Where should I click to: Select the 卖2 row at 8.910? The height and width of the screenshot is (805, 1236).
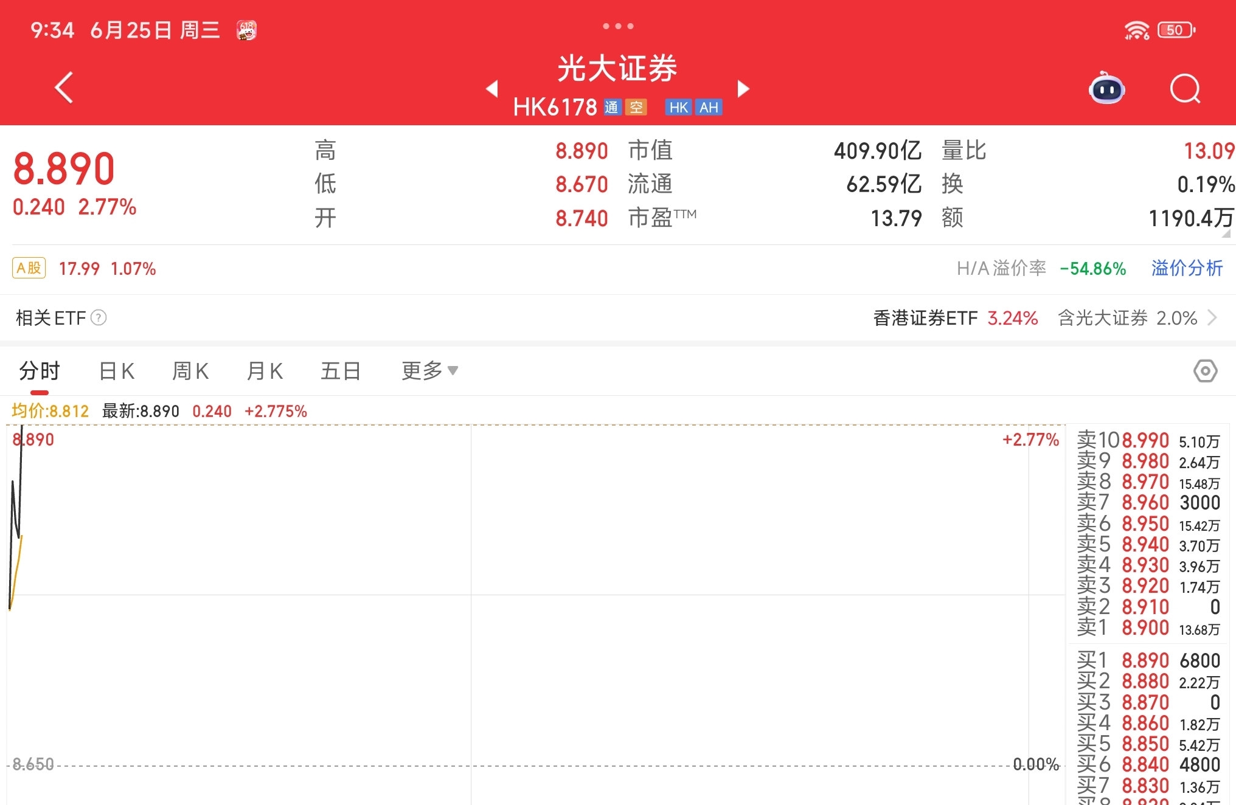click(x=1148, y=607)
